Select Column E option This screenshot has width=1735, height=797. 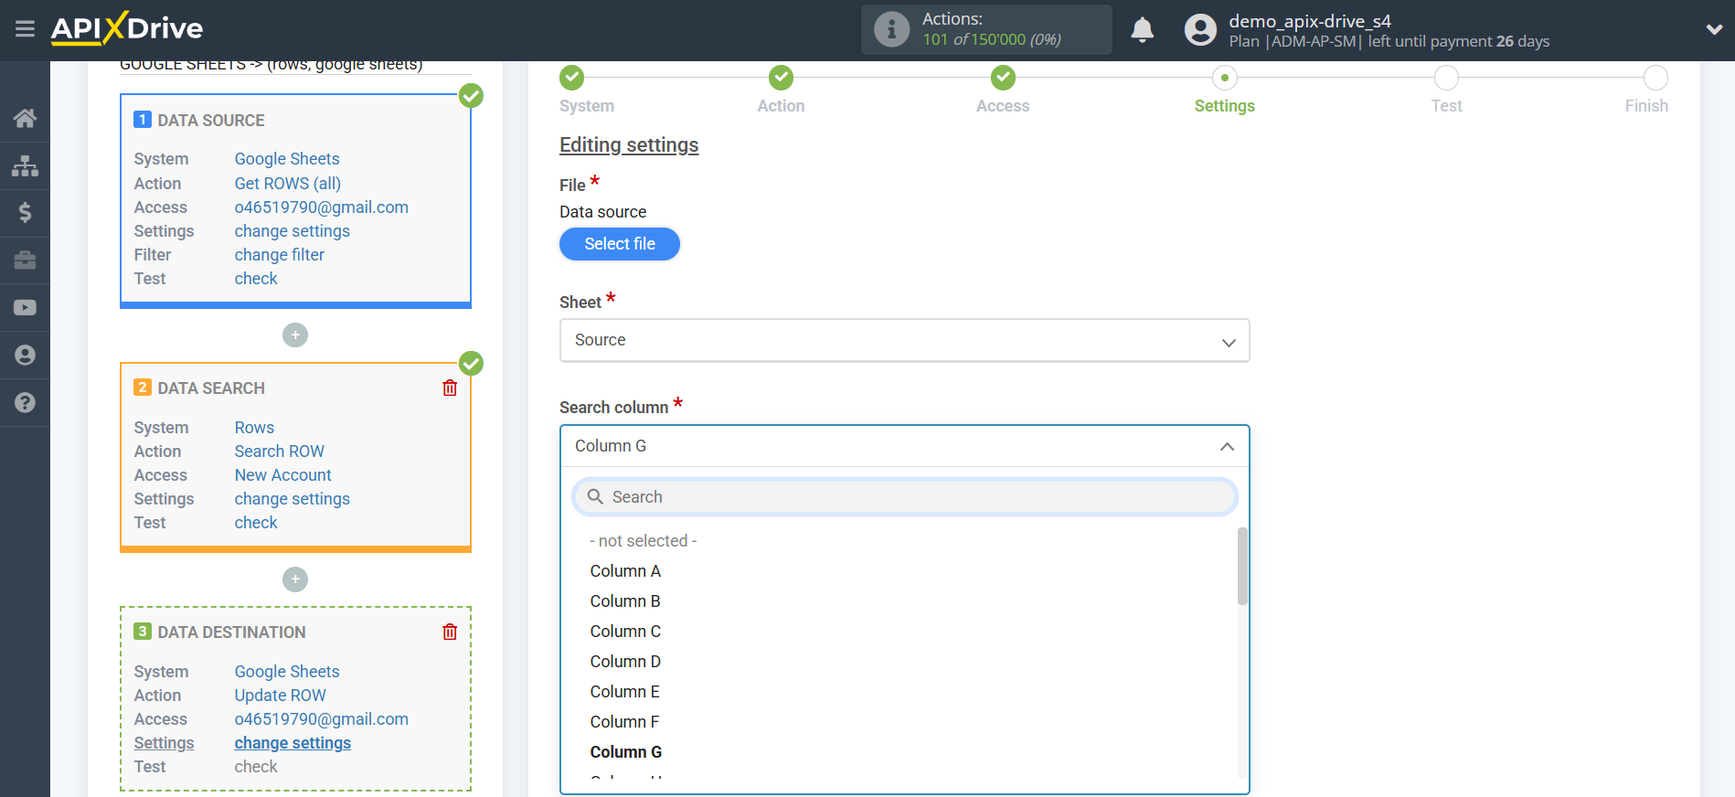click(625, 692)
